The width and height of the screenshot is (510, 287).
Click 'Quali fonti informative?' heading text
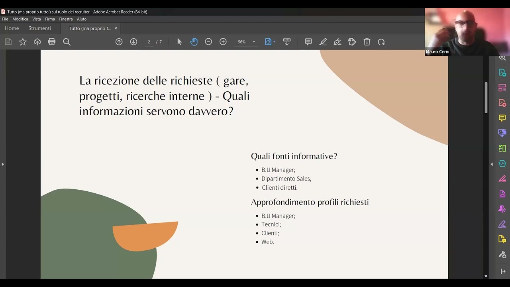pos(294,156)
